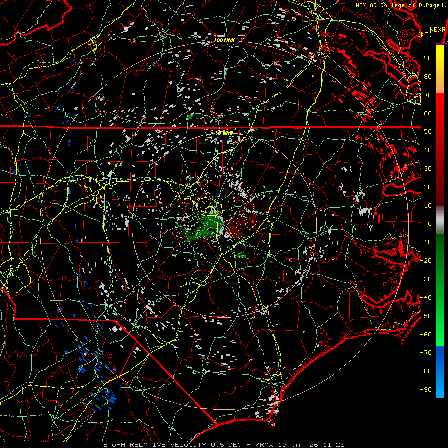448x448 pixels.
Task: Click the "-90" scale value
Action: (x=426, y=390)
